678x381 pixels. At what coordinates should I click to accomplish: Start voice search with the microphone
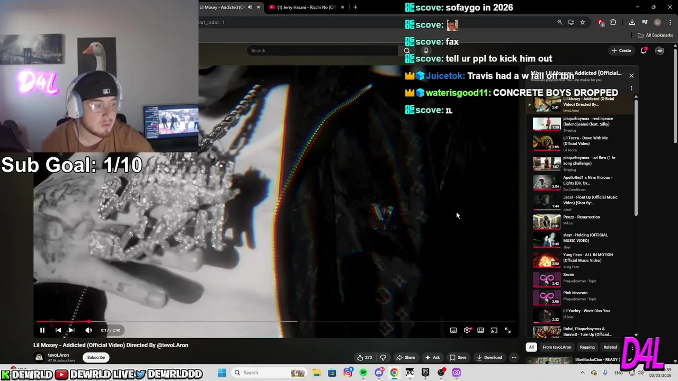tap(425, 50)
